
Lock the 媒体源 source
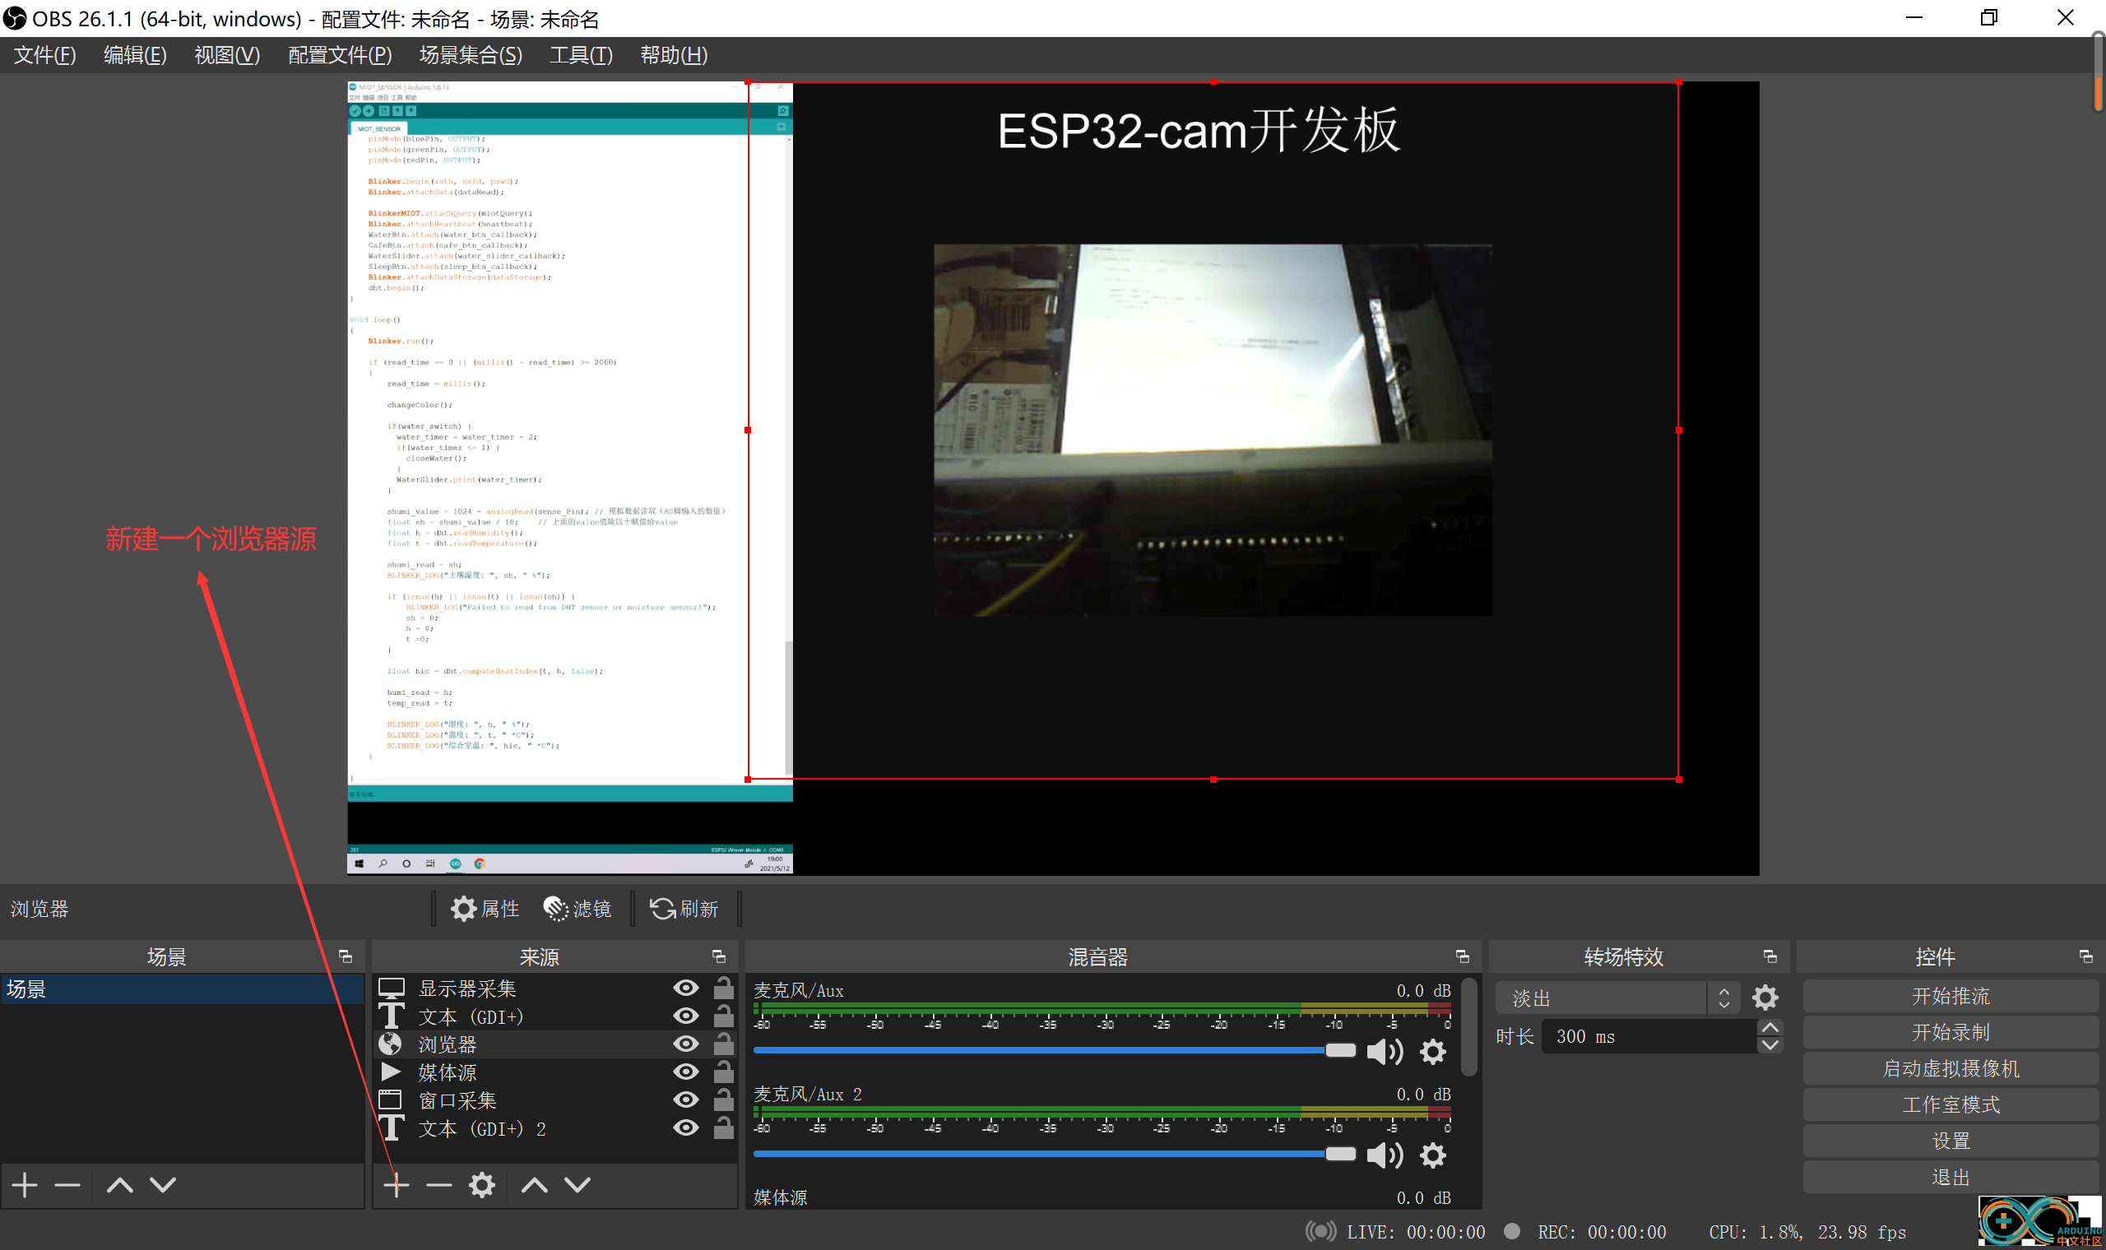[x=723, y=1072]
